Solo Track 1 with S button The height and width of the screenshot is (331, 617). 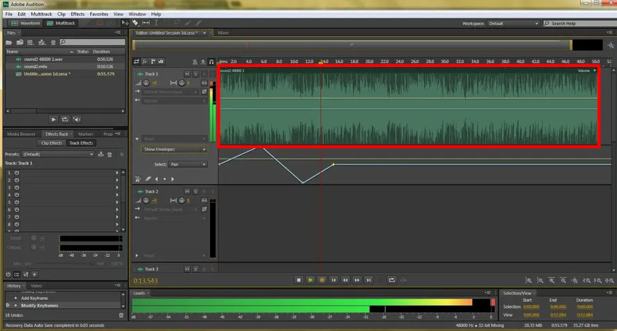195,74
